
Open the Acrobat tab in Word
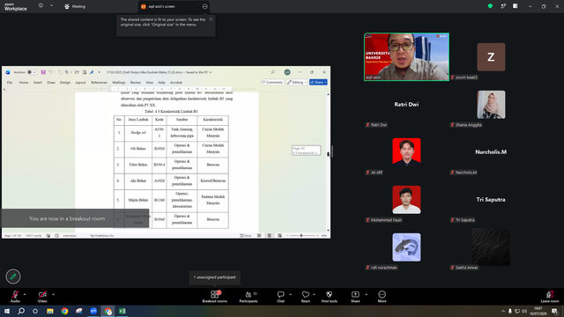(x=176, y=82)
